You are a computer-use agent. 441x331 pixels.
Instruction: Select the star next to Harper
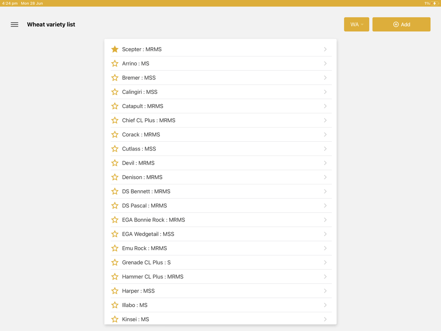pyautogui.click(x=115, y=291)
